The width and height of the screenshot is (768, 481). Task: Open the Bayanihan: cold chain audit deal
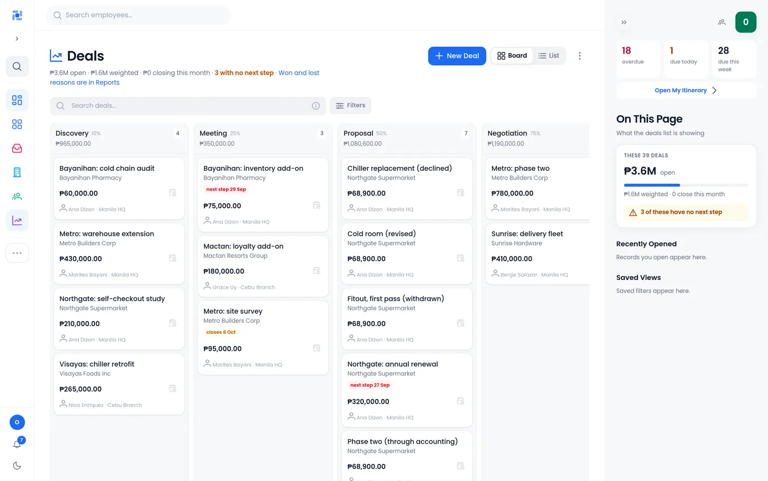coord(119,188)
